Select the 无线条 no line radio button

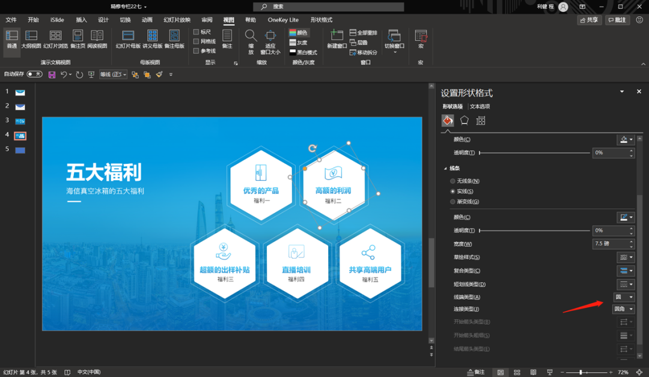pos(452,181)
